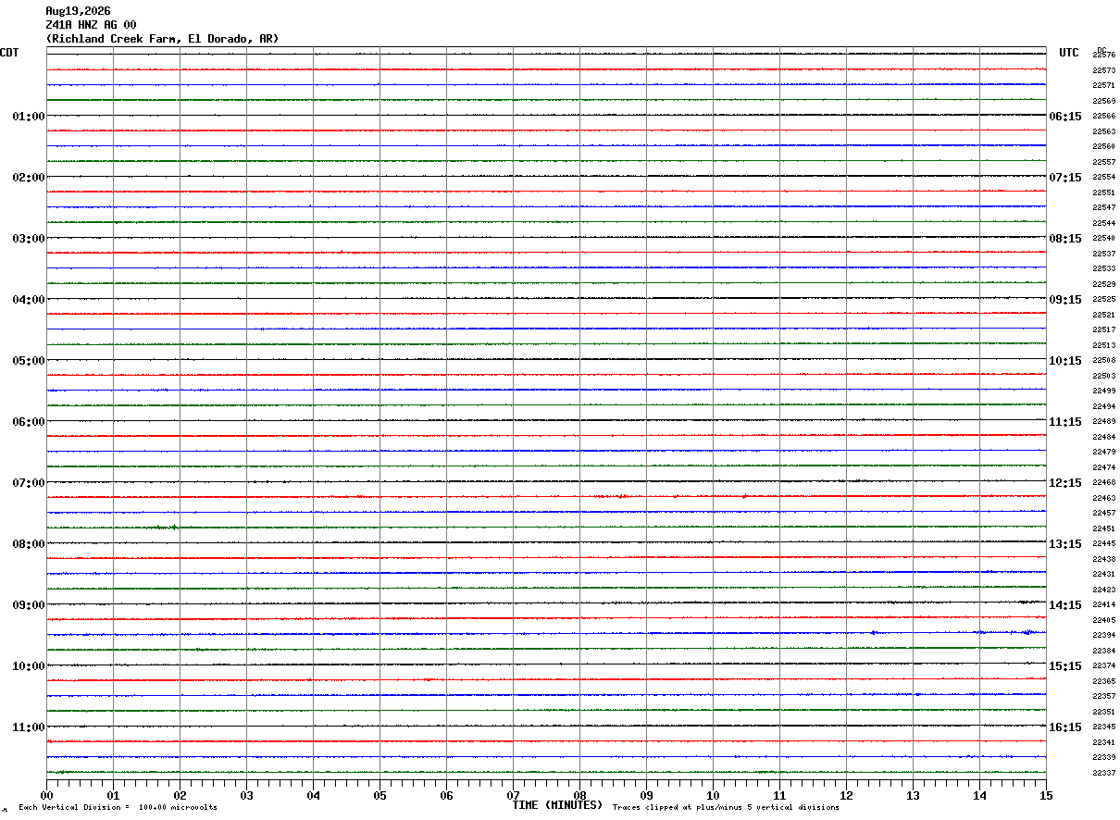Click the vertical division microvolts scale note
Viewport: 1120px width, 820px height.
click(118, 807)
